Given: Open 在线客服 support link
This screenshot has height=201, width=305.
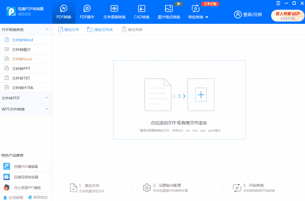Looking at the screenshot, I should click(x=13, y=198).
